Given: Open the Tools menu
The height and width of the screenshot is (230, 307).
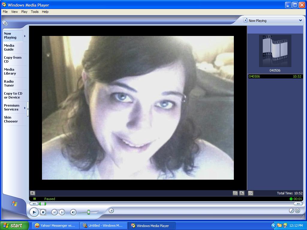Looking at the screenshot, I should click(34, 12).
